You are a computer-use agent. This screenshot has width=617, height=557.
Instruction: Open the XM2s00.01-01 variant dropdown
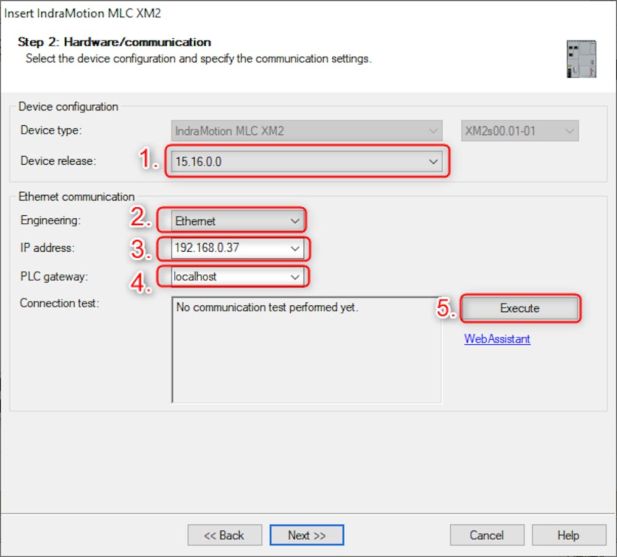[519, 131]
